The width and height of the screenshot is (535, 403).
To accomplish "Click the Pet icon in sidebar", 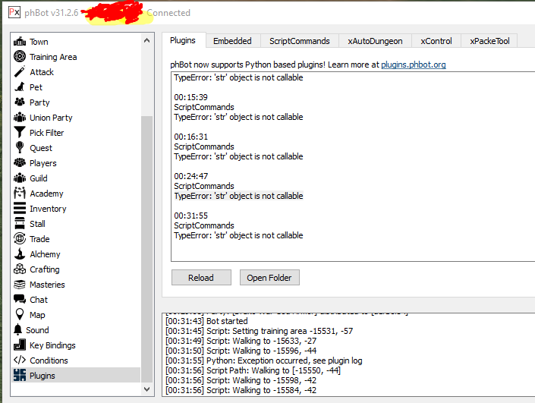I will point(20,87).
